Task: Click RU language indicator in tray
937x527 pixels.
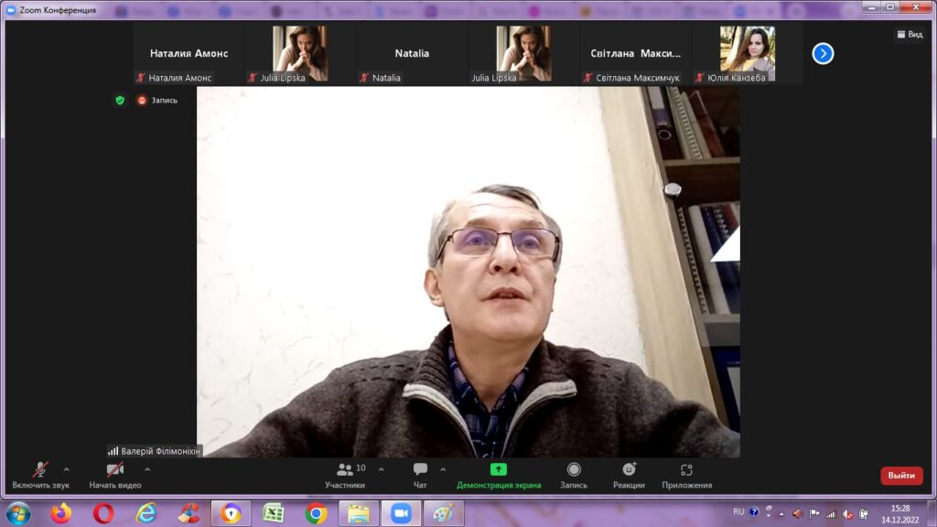Action: click(738, 512)
